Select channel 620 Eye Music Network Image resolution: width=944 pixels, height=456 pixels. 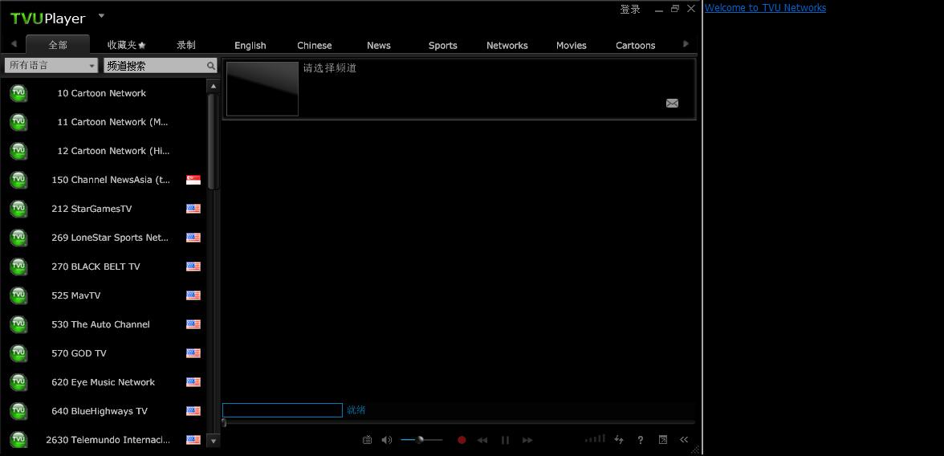pos(104,382)
